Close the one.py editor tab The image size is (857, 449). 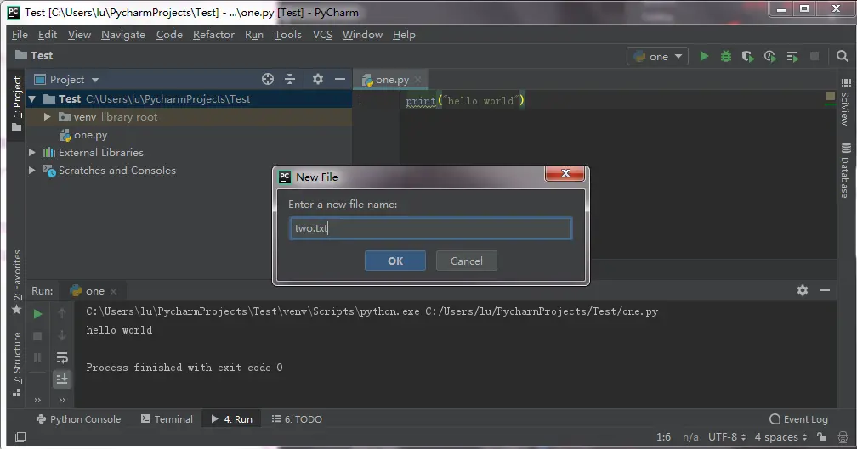tap(418, 80)
